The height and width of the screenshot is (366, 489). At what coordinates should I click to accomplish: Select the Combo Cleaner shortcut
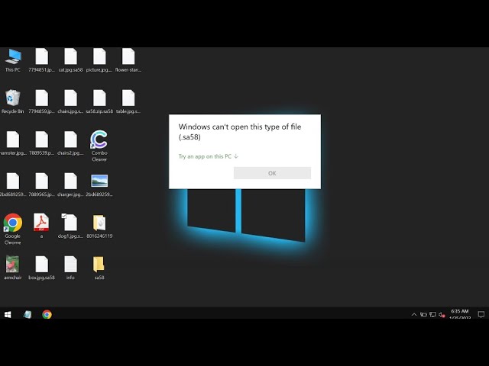tap(99, 140)
